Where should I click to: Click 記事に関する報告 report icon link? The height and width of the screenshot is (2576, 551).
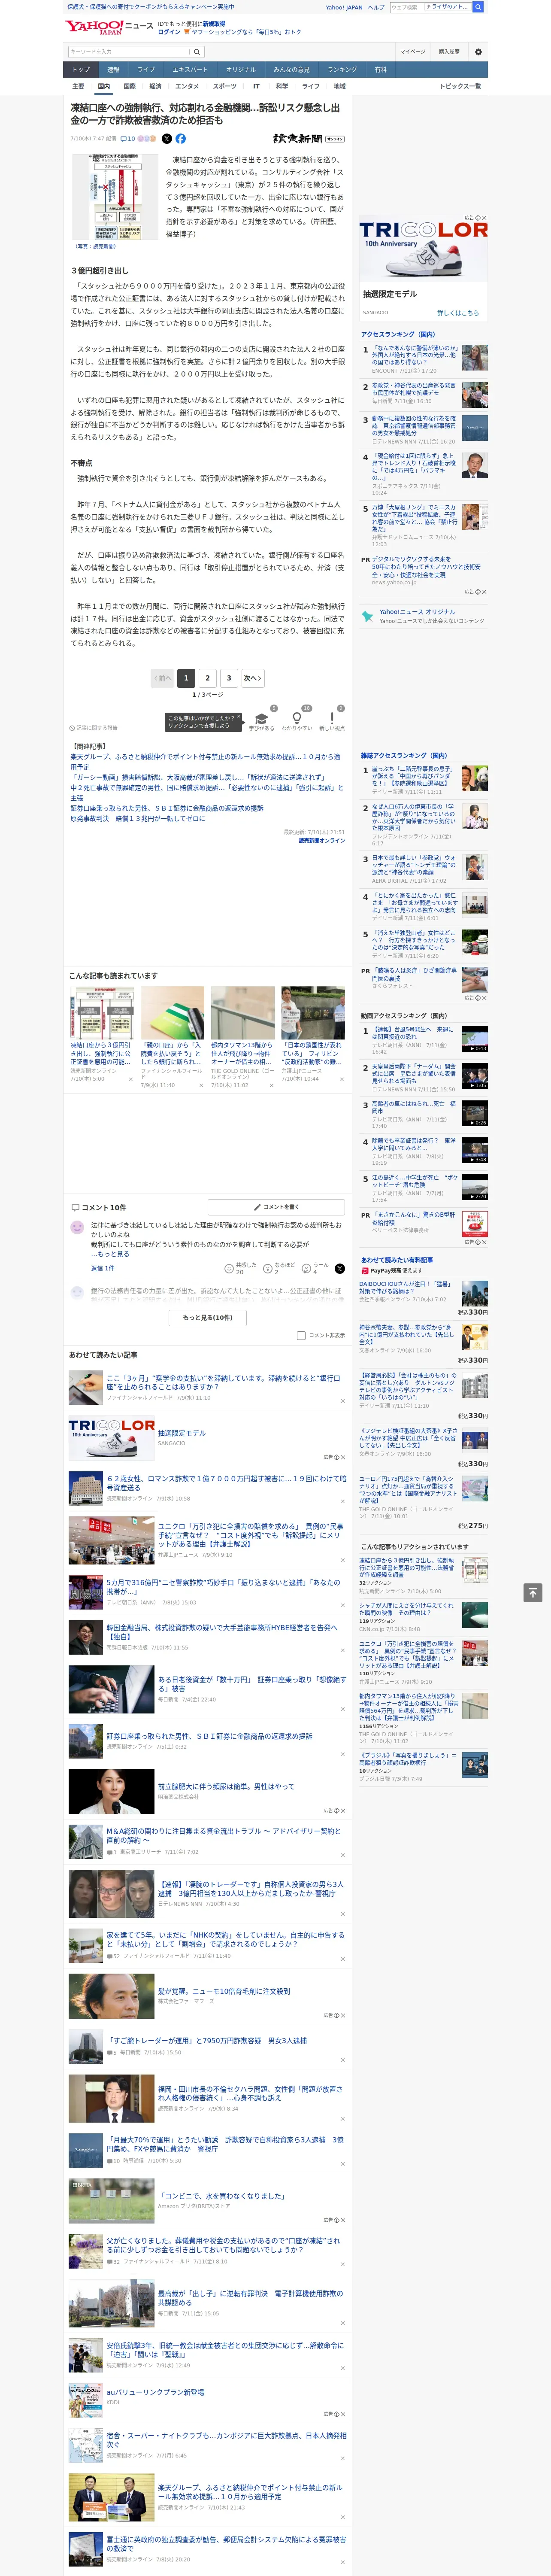93,728
